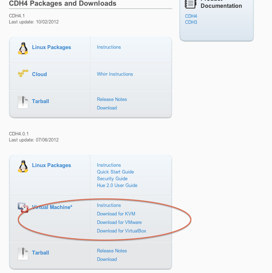Screen dimensions: 272x273
Task: Click the Product Documentation notebook icon
Action: click(190, 4)
